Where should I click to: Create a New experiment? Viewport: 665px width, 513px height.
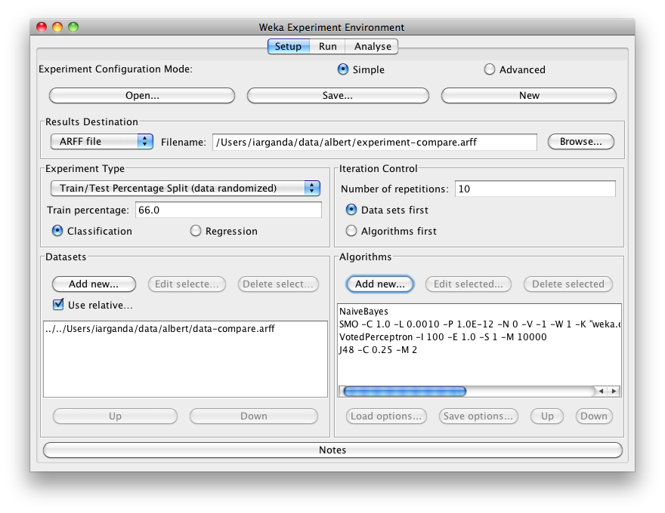tap(529, 96)
